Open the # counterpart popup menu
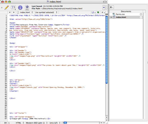The width and height of the screenshot is (148, 124). [103, 12]
